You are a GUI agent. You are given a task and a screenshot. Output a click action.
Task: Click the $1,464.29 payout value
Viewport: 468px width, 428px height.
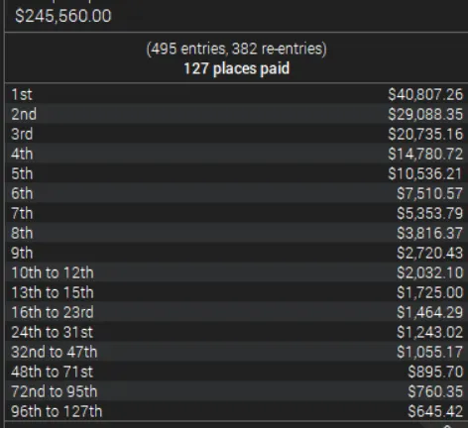[429, 312]
